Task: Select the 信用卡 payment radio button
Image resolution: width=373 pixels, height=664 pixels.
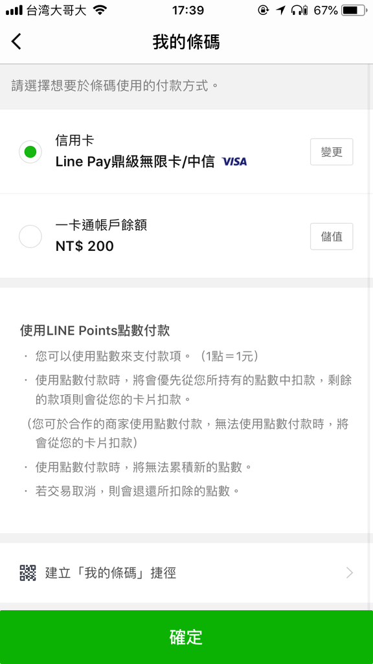Action: [x=30, y=152]
